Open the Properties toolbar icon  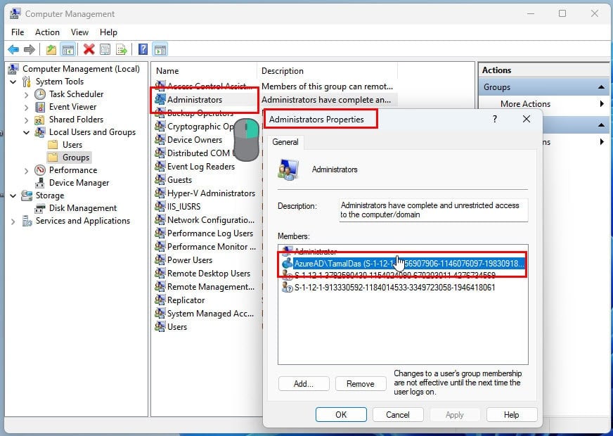(105, 50)
